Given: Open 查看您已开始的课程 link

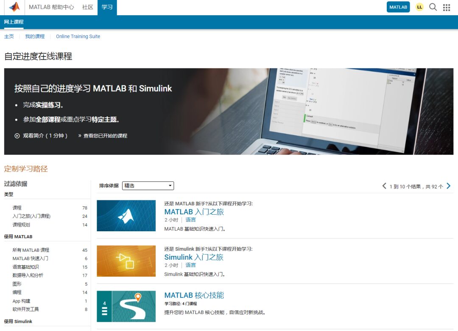Looking at the screenshot, I should [x=105, y=136].
